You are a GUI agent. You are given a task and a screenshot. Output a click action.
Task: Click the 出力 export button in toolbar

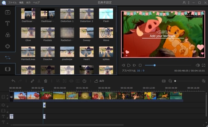click(99, 81)
